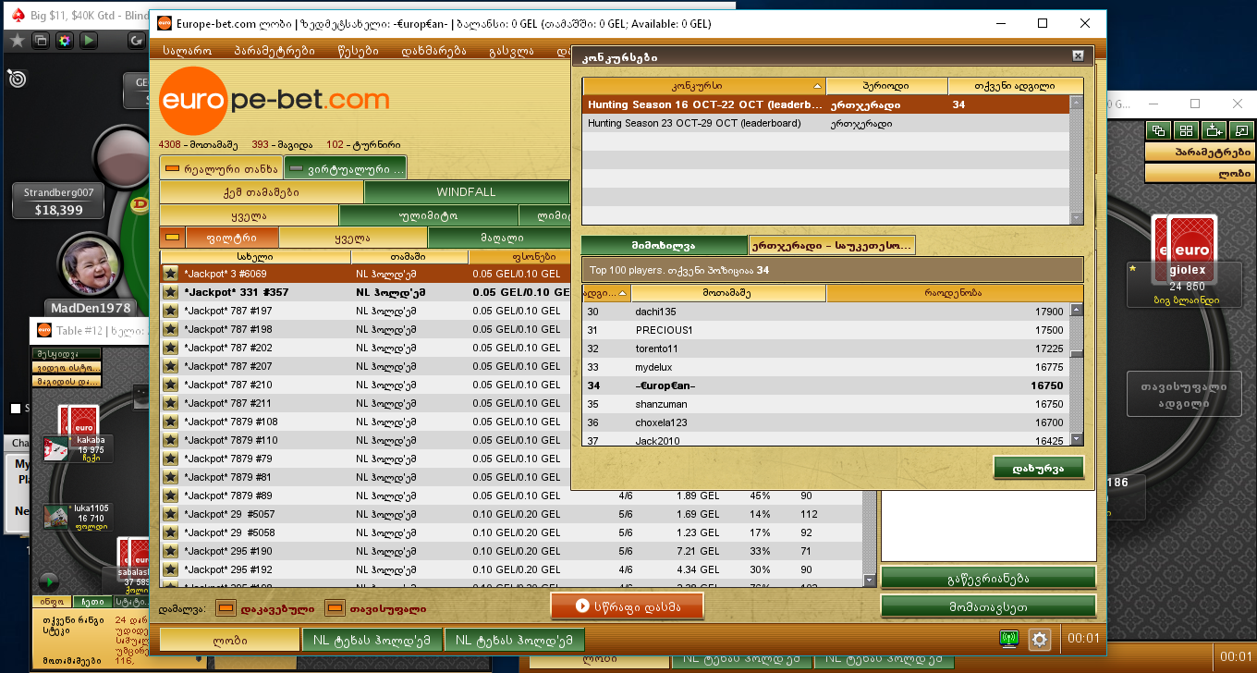
Task: Toggle the hide occupied tables checkbox (დაკავებული)
Action: pyautogui.click(x=226, y=608)
